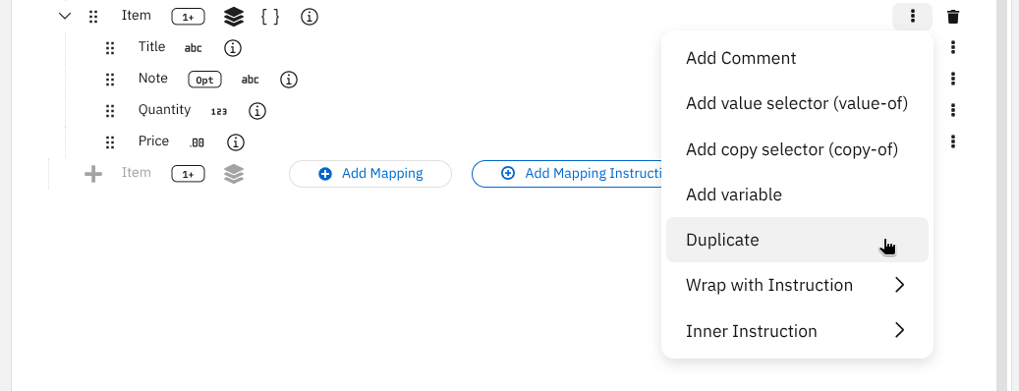Collapse the Item node chevron

tap(64, 17)
